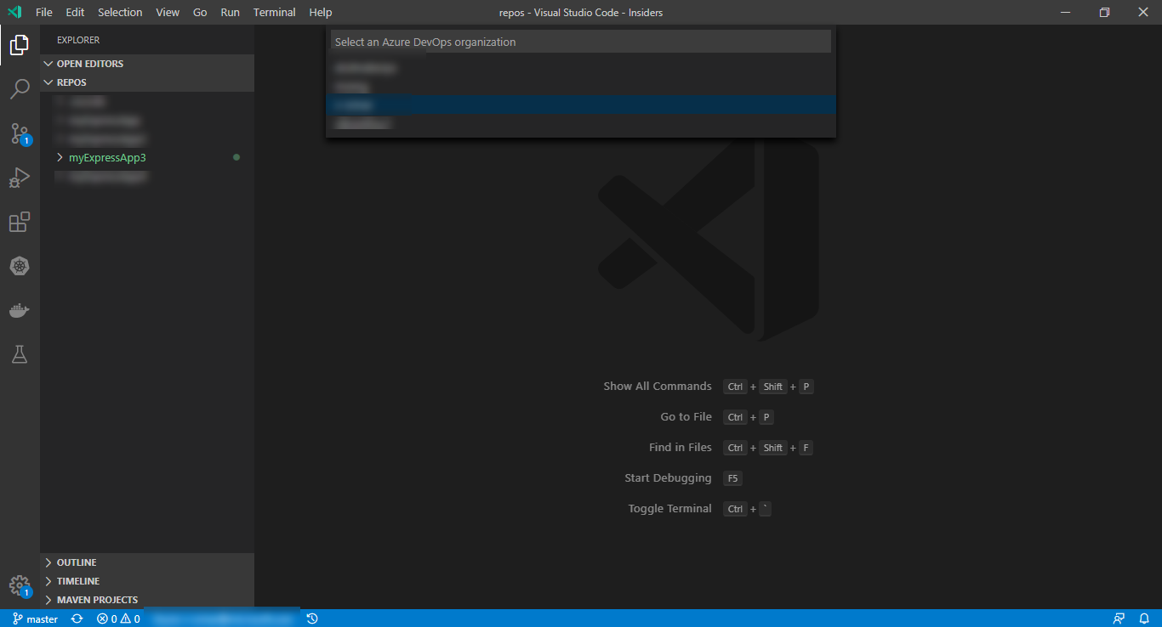Screen dimensions: 1162x627
Task: Restore down the VS Code window
Action: [x=1104, y=12]
